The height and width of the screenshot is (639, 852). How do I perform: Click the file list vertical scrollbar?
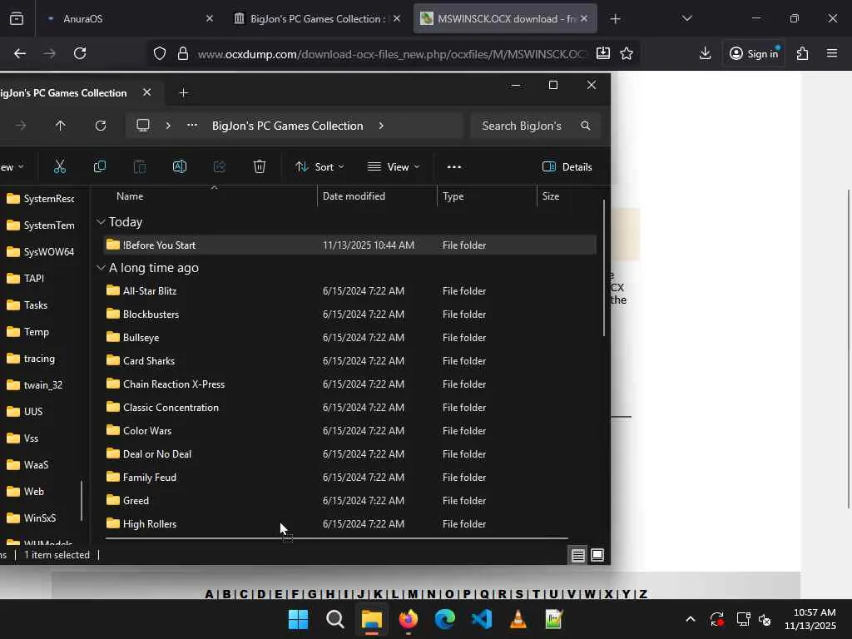tap(604, 268)
